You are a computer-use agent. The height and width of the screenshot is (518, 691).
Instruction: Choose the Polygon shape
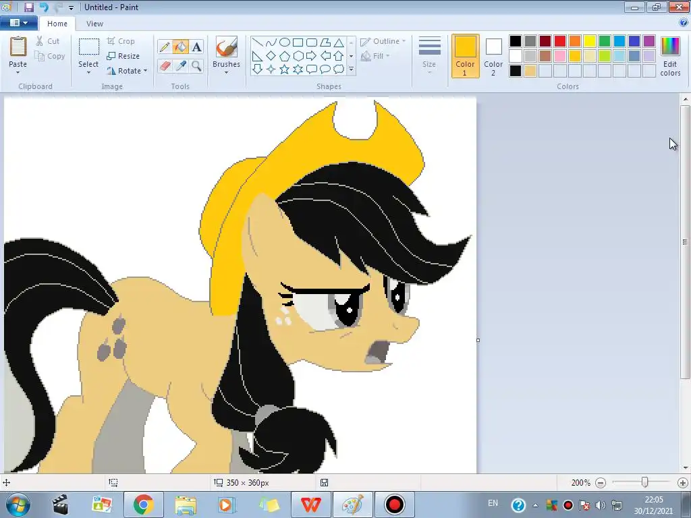tap(325, 42)
